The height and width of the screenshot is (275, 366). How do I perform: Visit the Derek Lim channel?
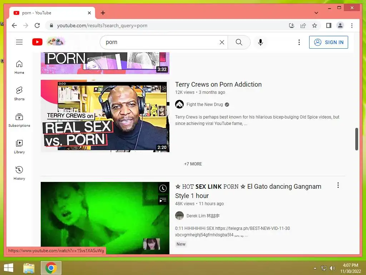[203, 216]
